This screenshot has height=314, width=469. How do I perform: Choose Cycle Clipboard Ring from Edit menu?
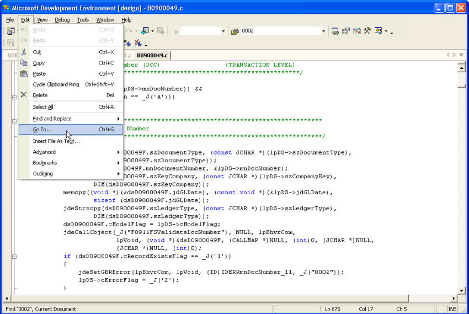(71, 84)
